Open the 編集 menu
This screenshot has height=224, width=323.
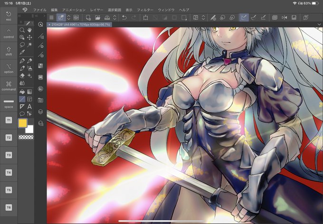click(54, 10)
